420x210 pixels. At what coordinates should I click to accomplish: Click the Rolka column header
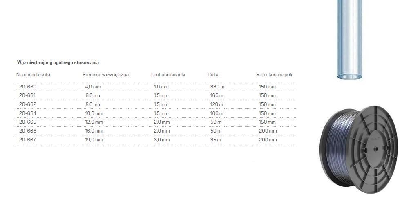(213, 75)
